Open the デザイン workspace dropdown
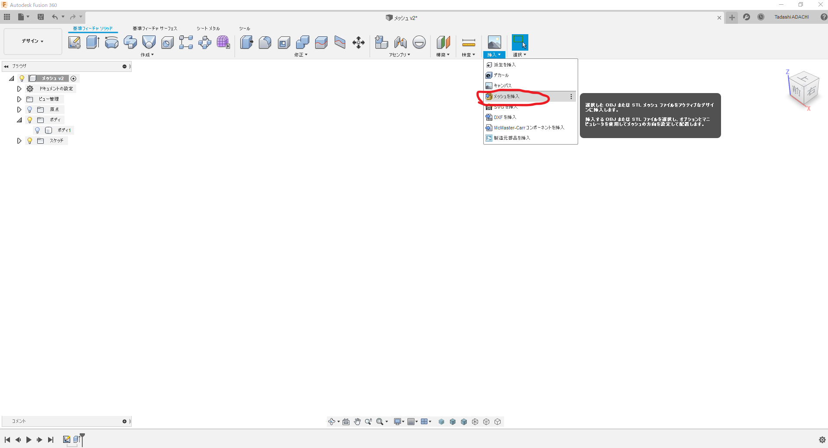Image resolution: width=828 pixels, height=448 pixels. click(33, 41)
